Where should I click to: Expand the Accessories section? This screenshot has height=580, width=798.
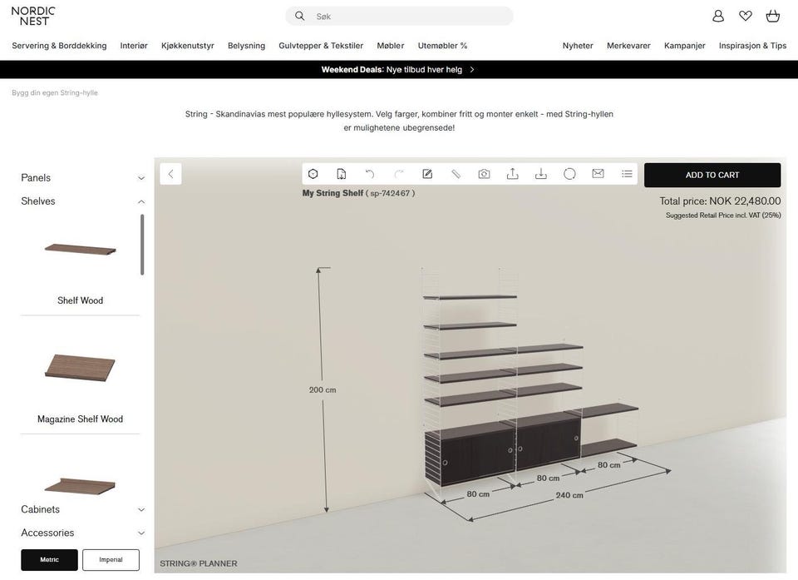pyautogui.click(x=82, y=533)
